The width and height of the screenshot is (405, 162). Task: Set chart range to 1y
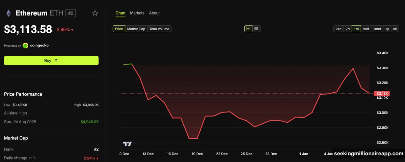[387, 29]
